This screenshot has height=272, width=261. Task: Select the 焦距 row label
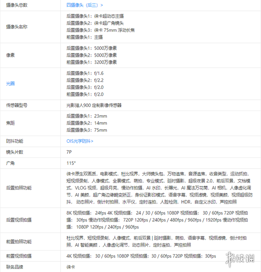coord(10,123)
